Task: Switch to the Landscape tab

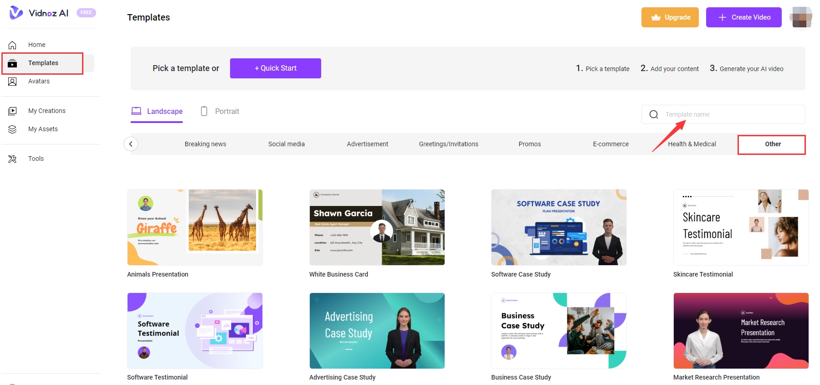Action: pos(157,111)
